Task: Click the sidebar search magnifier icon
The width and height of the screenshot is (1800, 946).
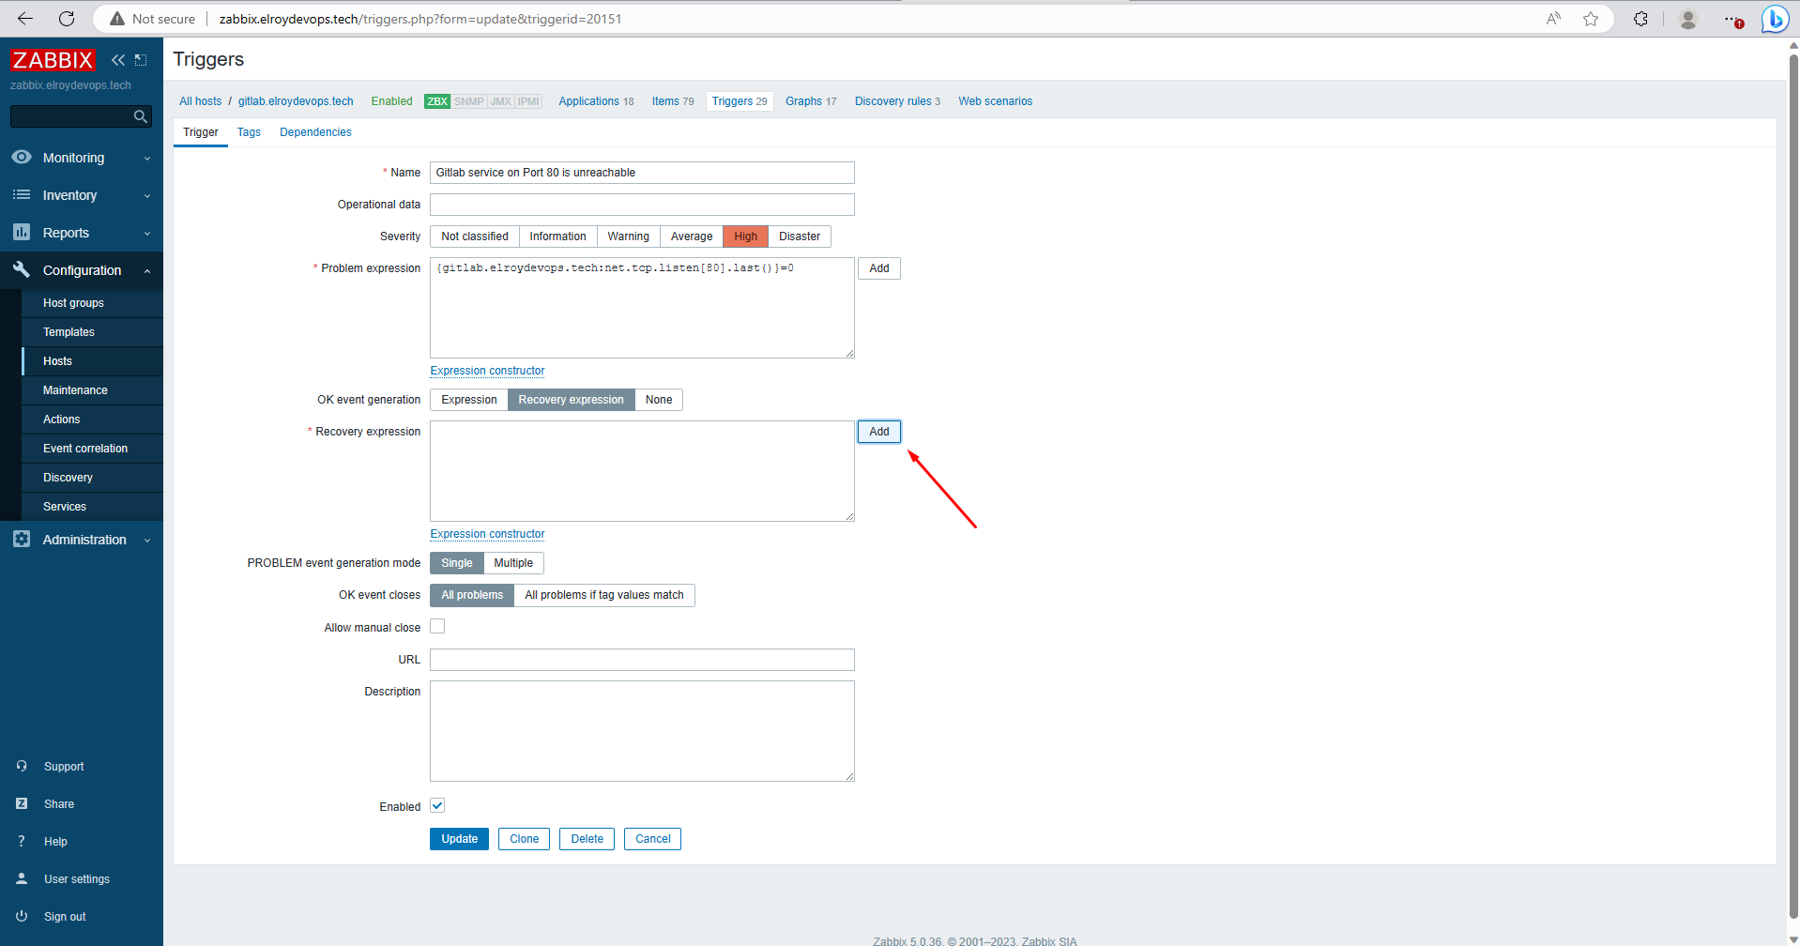Action: coord(141,116)
